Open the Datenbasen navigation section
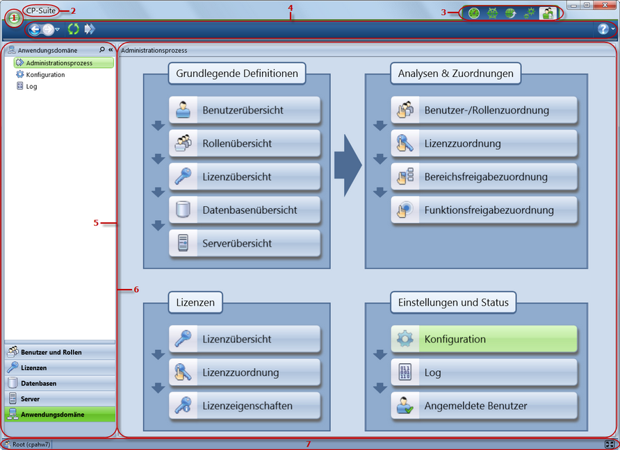The height and width of the screenshot is (450, 620). 60,383
